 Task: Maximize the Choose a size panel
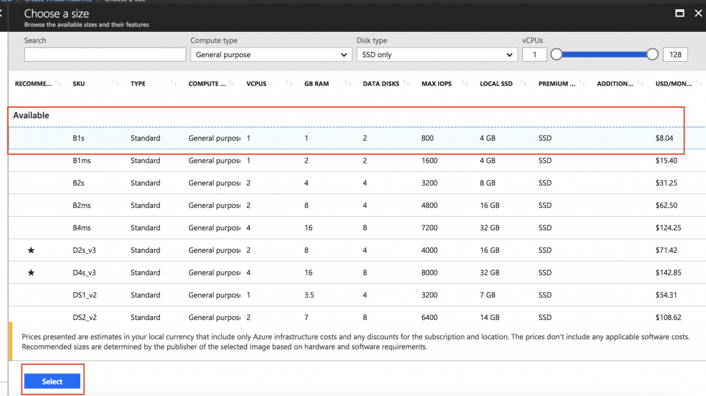(x=679, y=13)
